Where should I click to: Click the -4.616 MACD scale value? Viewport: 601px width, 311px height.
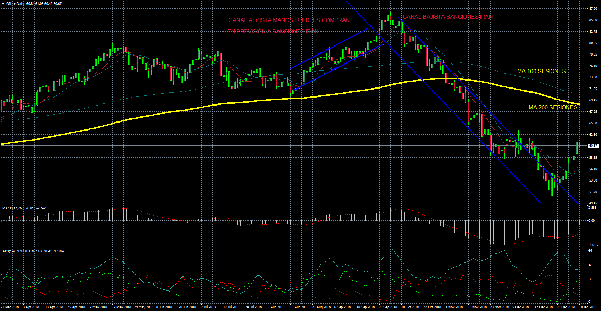[x=593, y=245]
